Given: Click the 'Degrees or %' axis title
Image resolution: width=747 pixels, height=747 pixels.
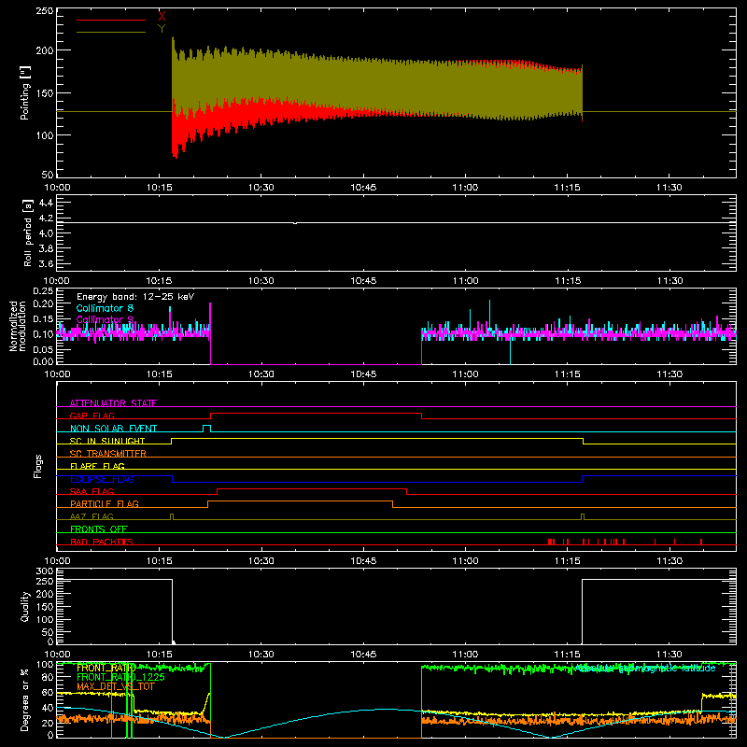Looking at the screenshot, I should (25, 699).
